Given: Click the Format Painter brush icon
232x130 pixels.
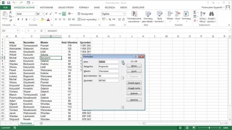Looking at the screenshot, I should (x=11, y=20).
